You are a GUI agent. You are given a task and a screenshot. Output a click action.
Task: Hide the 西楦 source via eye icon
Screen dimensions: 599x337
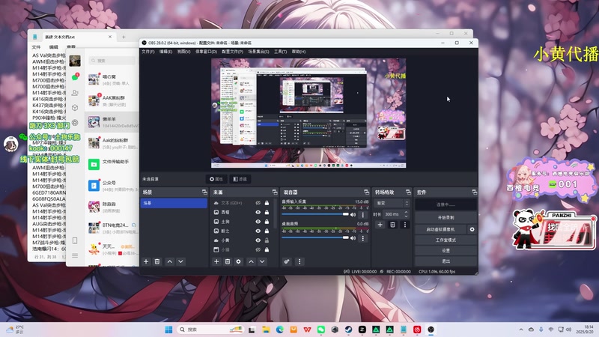click(x=258, y=212)
